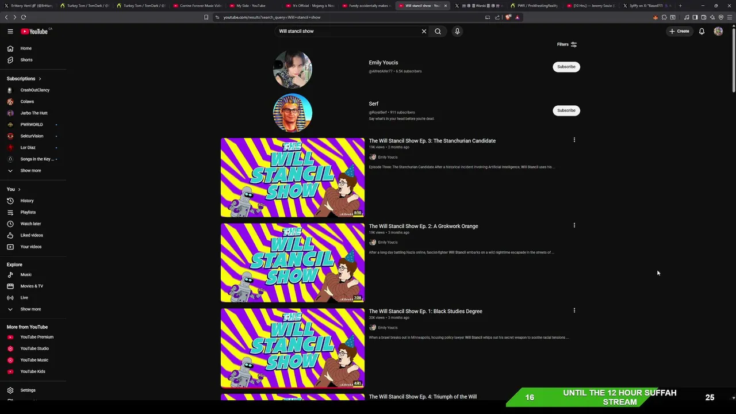Click the YouTube search input field

[348, 31]
